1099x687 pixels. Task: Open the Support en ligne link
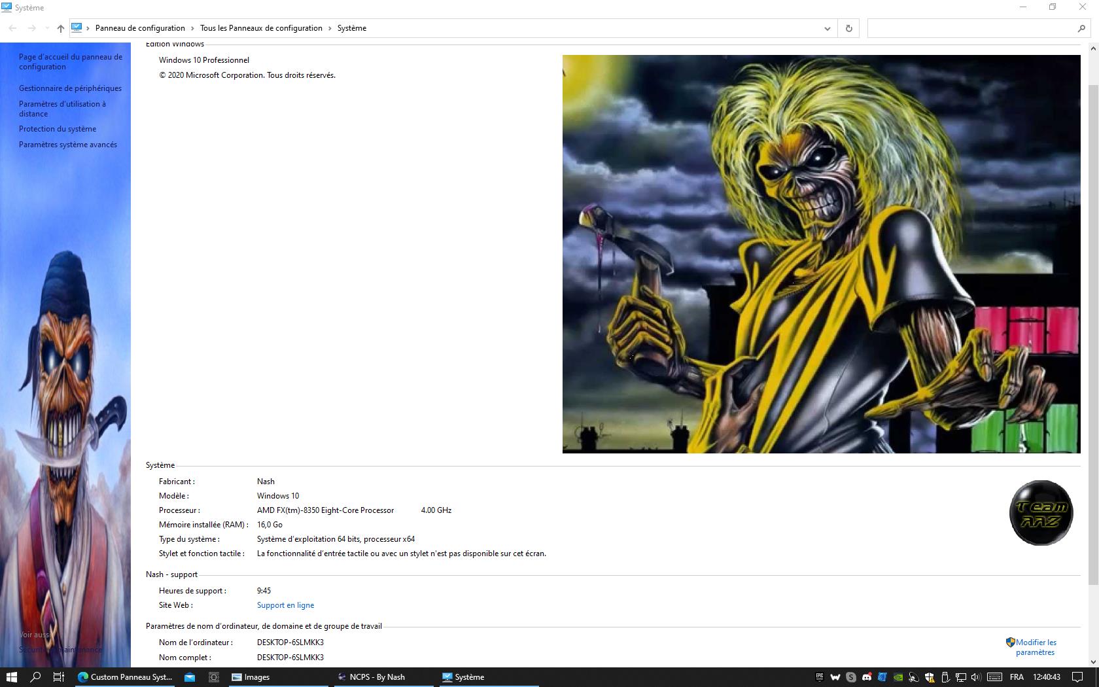(x=285, y=605)
